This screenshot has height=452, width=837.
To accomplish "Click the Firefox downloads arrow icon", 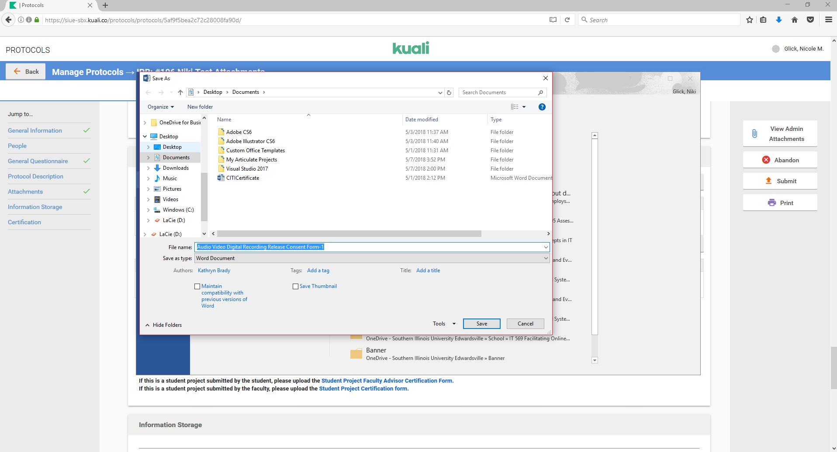I will (x=778, y=20).
